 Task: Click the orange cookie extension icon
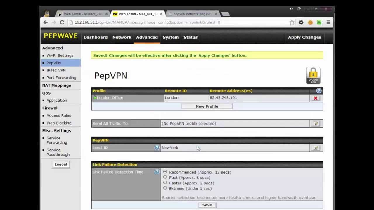(310, 22)
